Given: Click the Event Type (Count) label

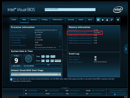Looking at the screenshot, I should (76, 62).
